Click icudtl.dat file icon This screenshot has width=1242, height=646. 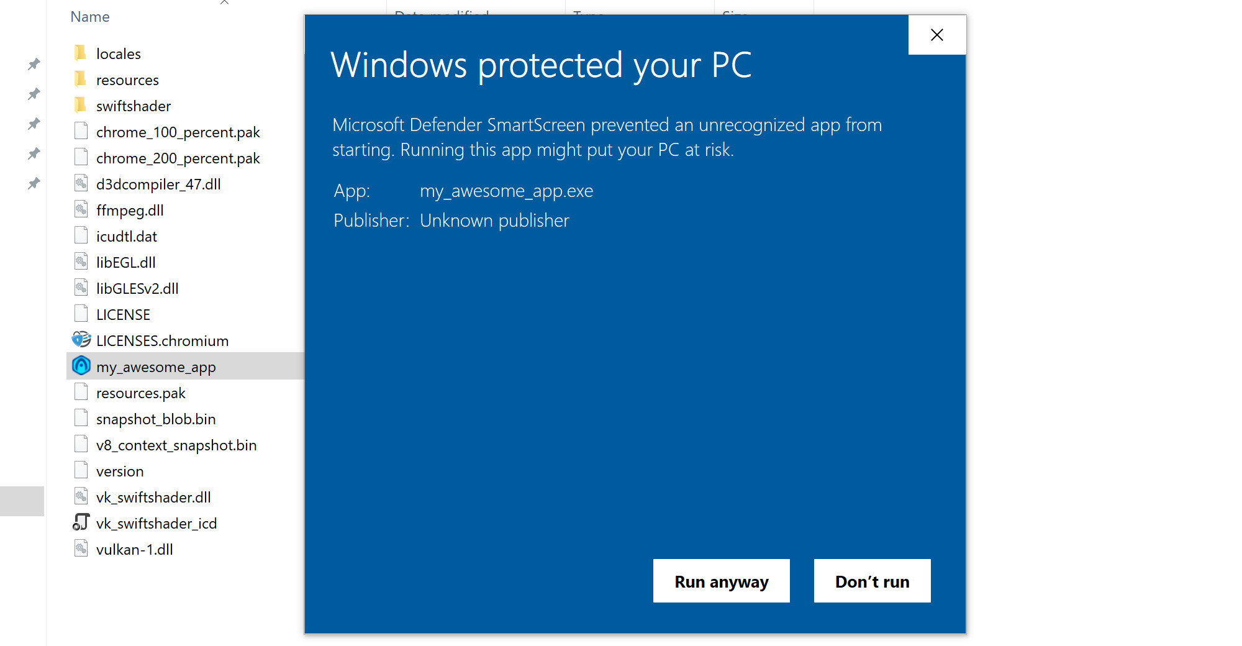pos(81,236)
